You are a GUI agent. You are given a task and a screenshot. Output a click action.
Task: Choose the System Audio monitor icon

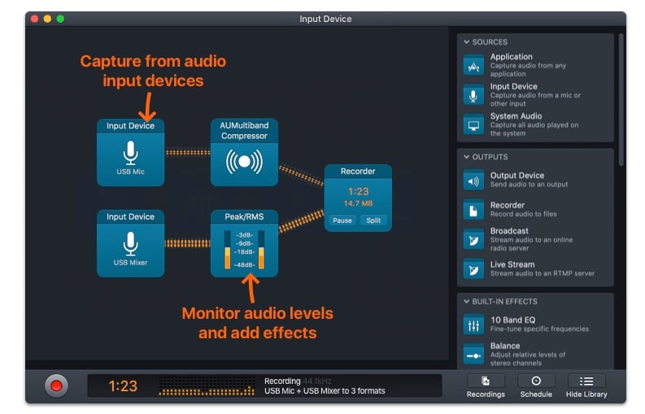pyautogui.click(x=473, y=125)
